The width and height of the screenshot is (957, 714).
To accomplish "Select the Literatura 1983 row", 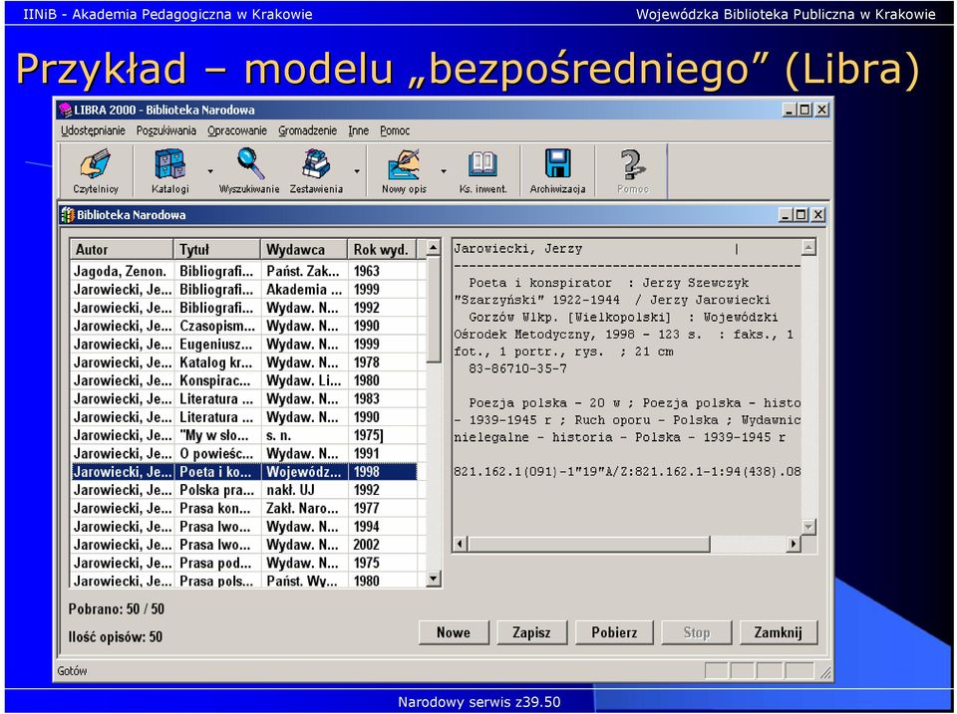I will [x=244, y=398].
